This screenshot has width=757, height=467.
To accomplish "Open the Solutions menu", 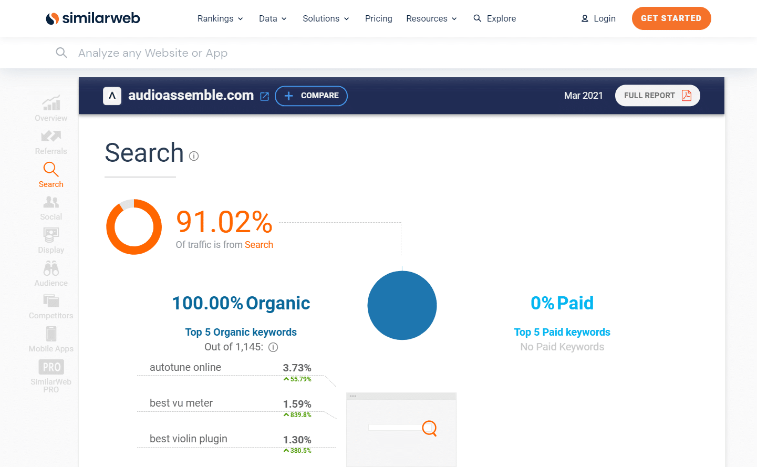I will (x=325, y=18).
